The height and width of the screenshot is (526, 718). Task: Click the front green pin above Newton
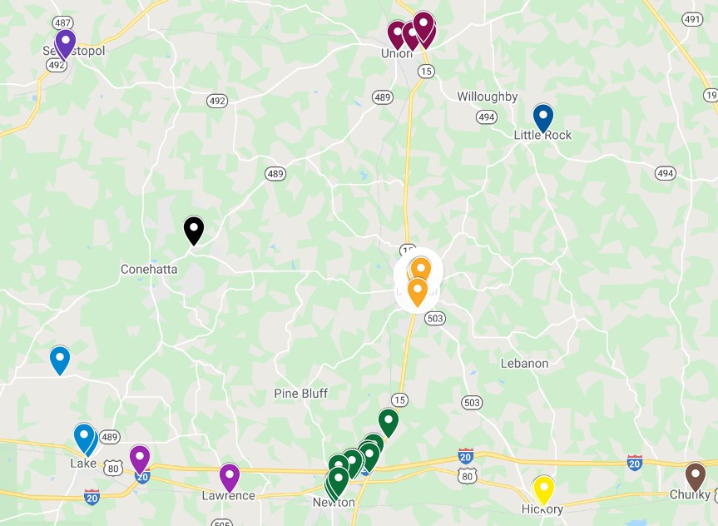(339, 482)
